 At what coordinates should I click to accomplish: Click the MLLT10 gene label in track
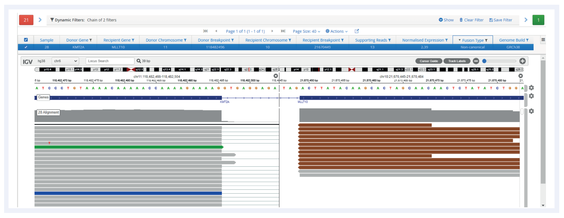point(303,102)
